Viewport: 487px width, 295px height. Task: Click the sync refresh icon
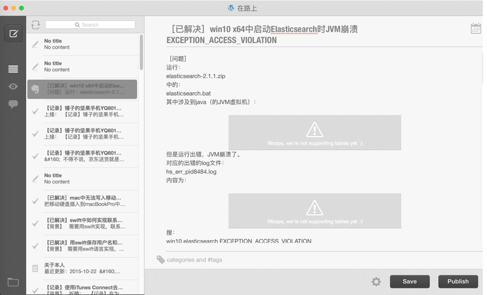coord(35,25)
